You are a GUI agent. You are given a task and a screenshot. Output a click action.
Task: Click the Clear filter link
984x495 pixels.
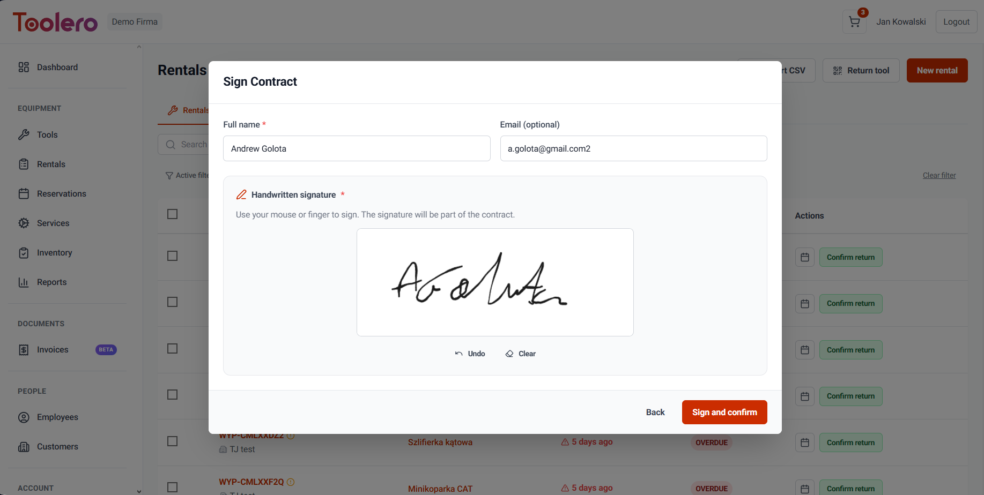pos(939,175)
